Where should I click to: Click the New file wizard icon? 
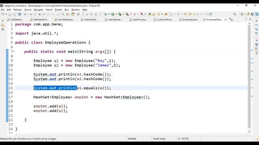pos(3,14)
